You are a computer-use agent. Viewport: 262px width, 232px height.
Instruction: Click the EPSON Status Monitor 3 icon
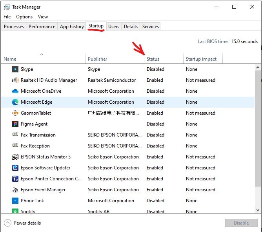pyautogui.click(x=15, y=157)
